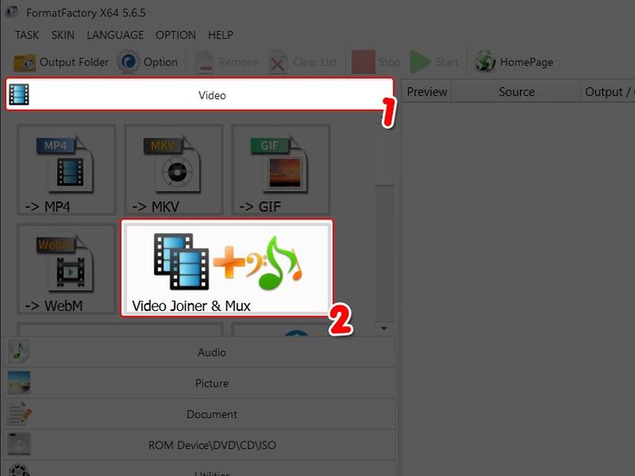Expand the ROM Device\DVD\CD\ISO section
This screenshot has width=635, height=476.
[200, 445]
